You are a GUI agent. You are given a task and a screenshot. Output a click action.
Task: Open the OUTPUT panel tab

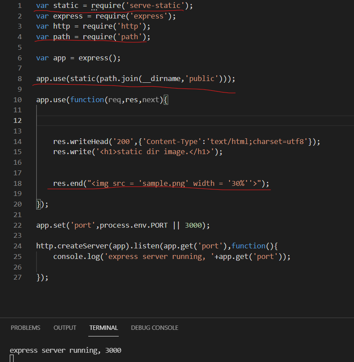[x=65, y=328]
